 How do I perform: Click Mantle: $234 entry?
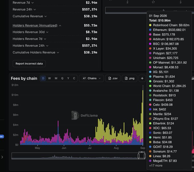click(160, 114)
